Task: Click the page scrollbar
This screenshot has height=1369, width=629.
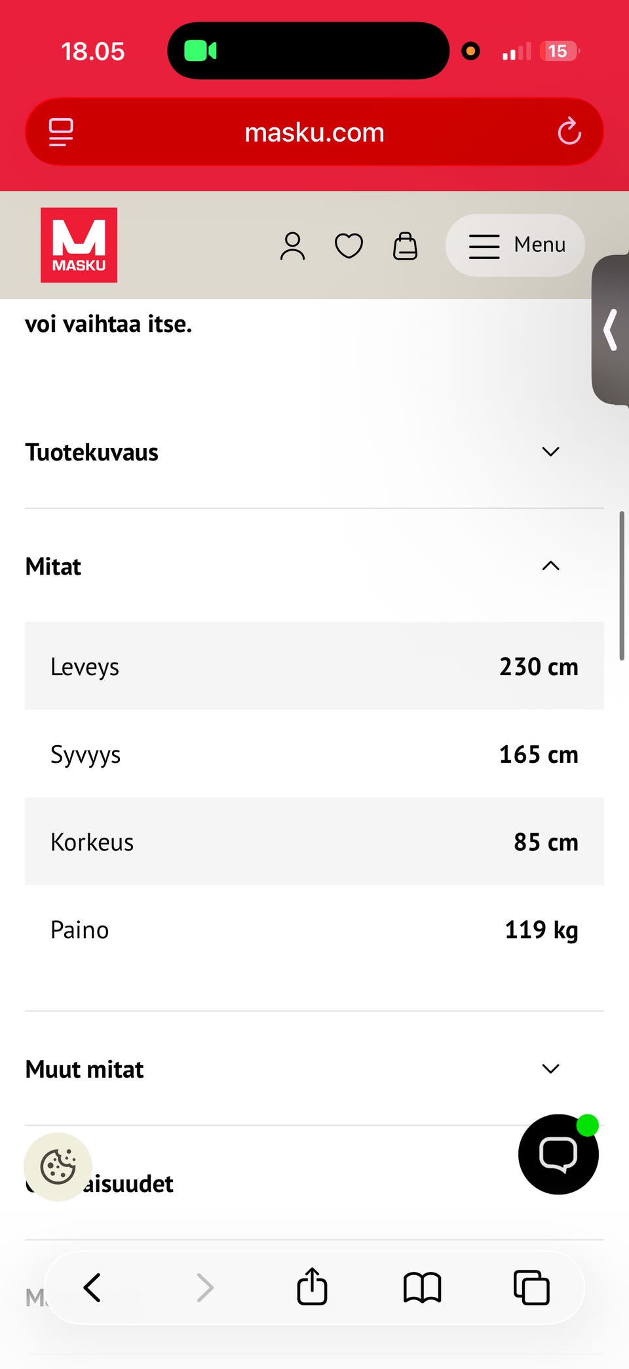Action: [621, 585]
